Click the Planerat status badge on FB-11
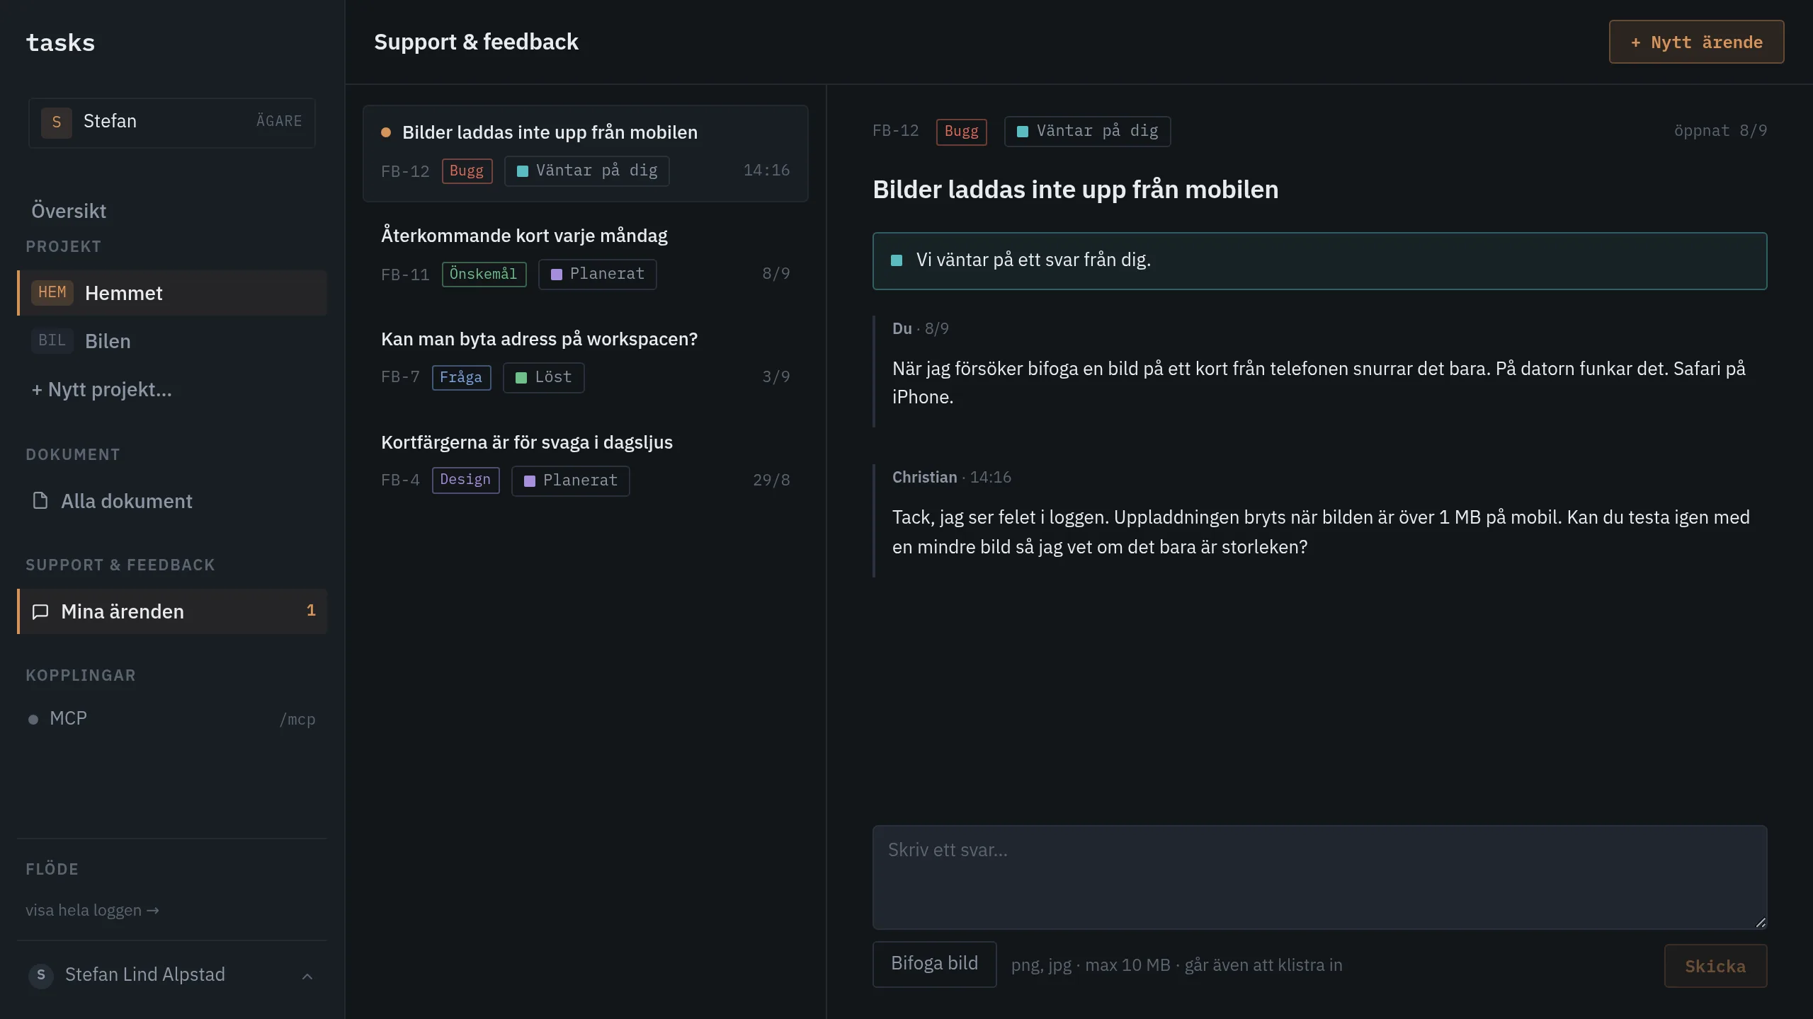Image resolution: width=1813 pixels, height=1019 pixels. 597,275
